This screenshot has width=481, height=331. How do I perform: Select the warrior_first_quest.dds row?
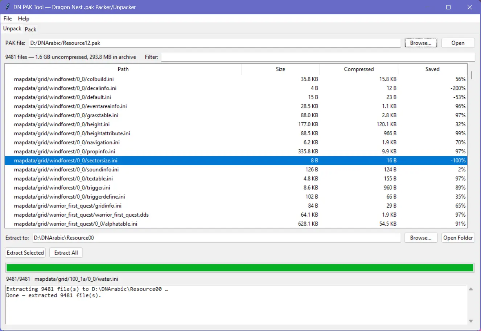click(x=236, y=215)
